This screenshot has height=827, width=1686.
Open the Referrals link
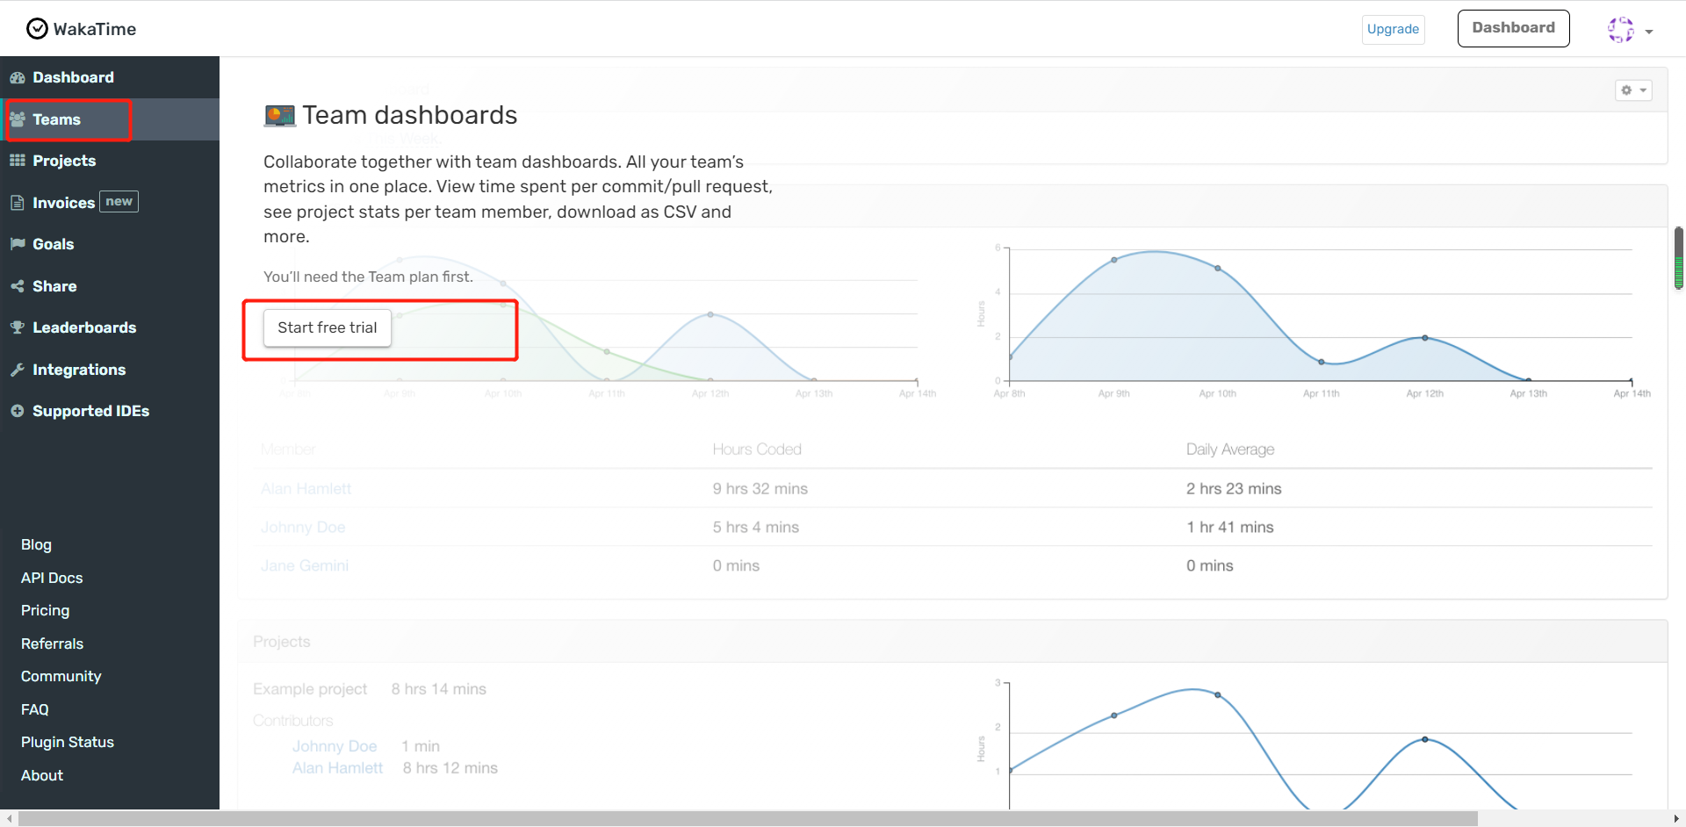coord(52,644)
